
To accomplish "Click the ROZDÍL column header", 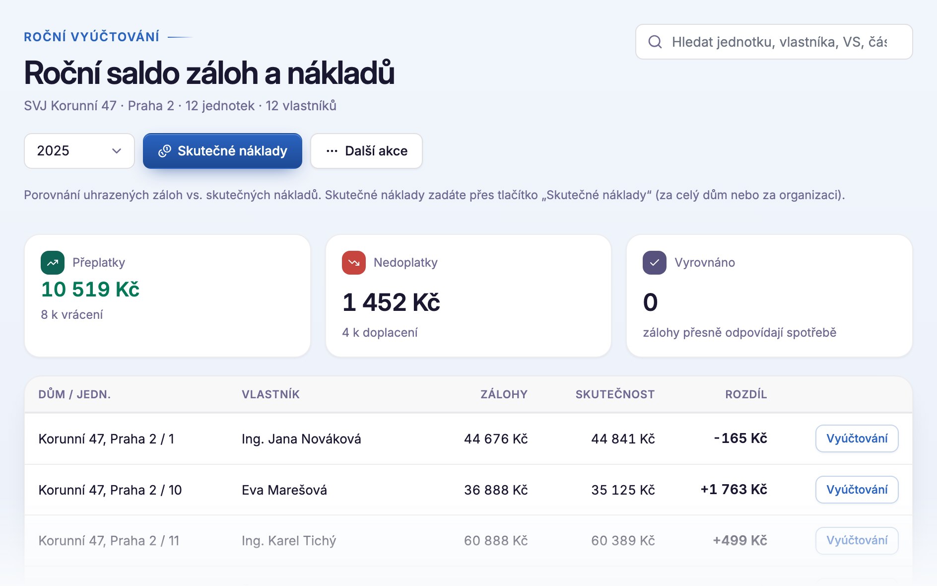I will pyautogui.click(x=746, y=394).
